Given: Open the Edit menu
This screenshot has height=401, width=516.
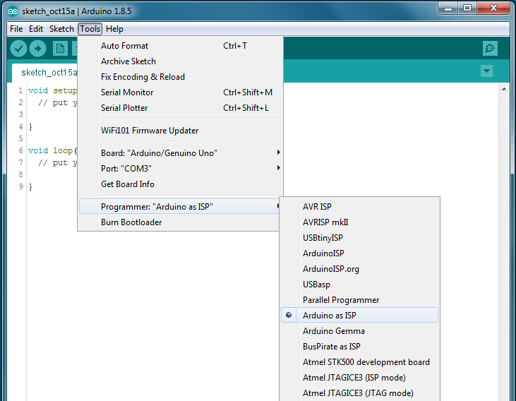Looking at the screenshot, I should pos(36,29).
